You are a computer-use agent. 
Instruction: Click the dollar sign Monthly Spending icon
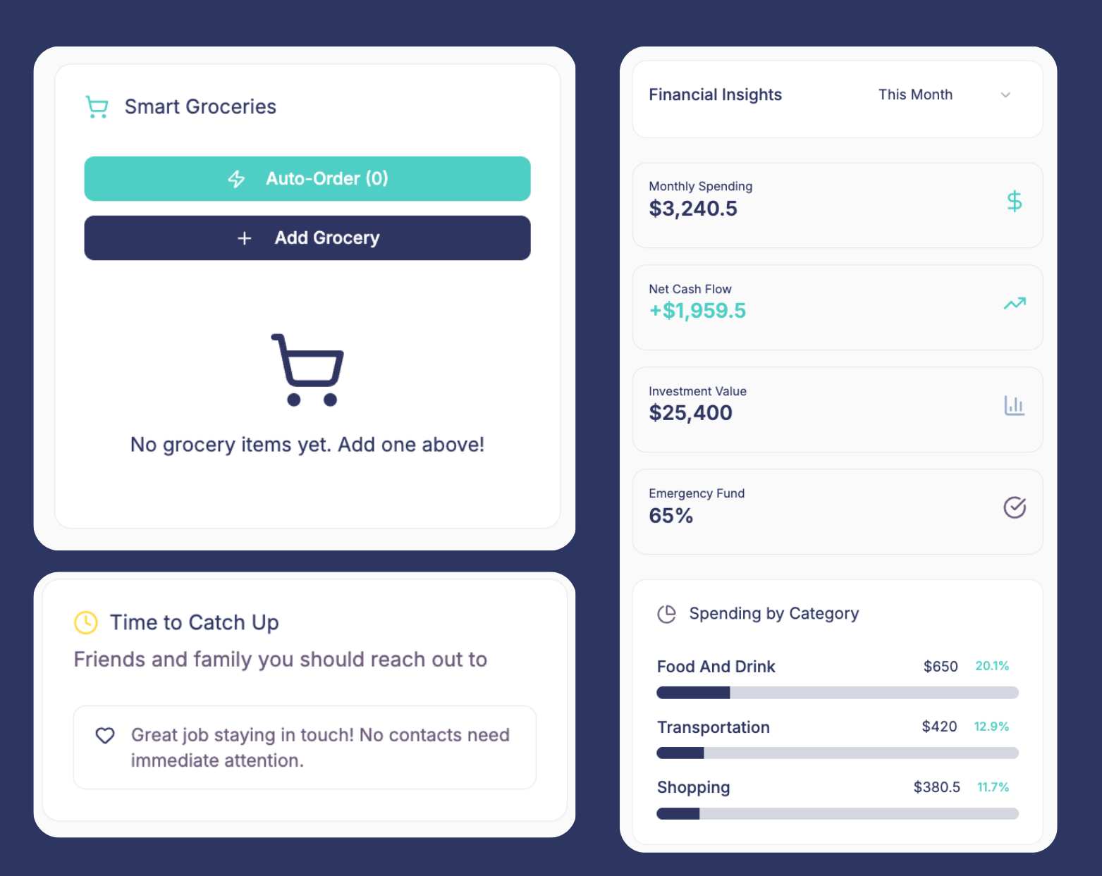(1014, 202)
